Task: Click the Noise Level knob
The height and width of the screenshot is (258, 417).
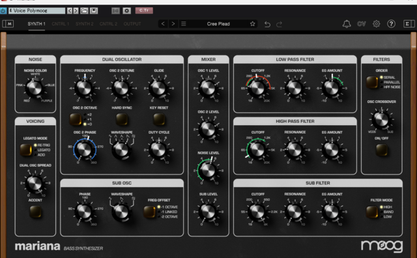Action: (x=208, y=170)
